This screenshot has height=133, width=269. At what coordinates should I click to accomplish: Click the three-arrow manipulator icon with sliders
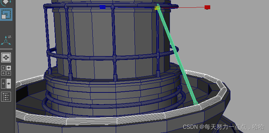[6, 40]
